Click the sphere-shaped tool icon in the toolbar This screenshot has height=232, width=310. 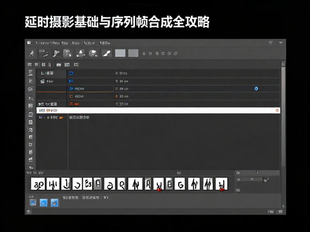(93, 53)
